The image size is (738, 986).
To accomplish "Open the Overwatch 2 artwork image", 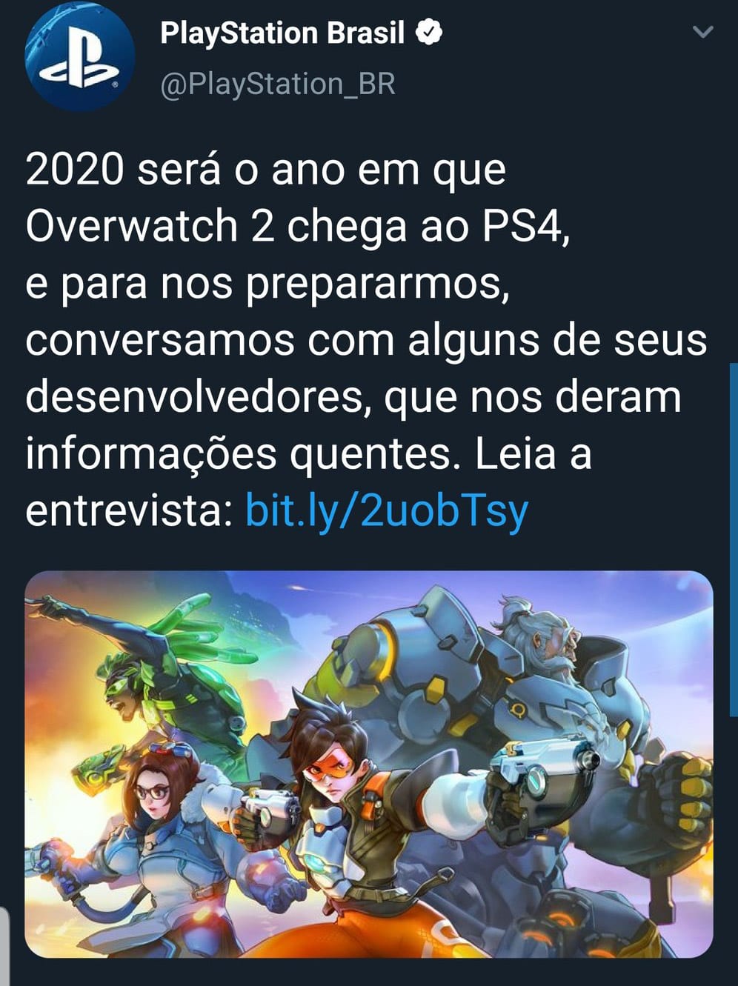I will point(369,764).
